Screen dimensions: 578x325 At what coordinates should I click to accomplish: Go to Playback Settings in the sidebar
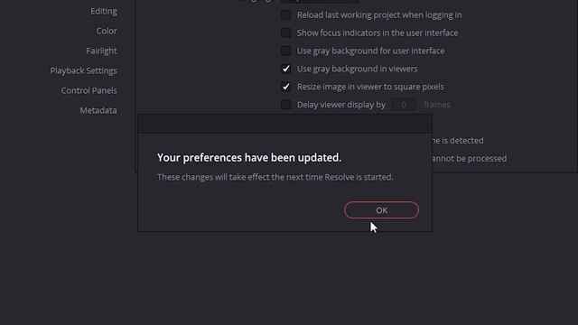[83, 70]
